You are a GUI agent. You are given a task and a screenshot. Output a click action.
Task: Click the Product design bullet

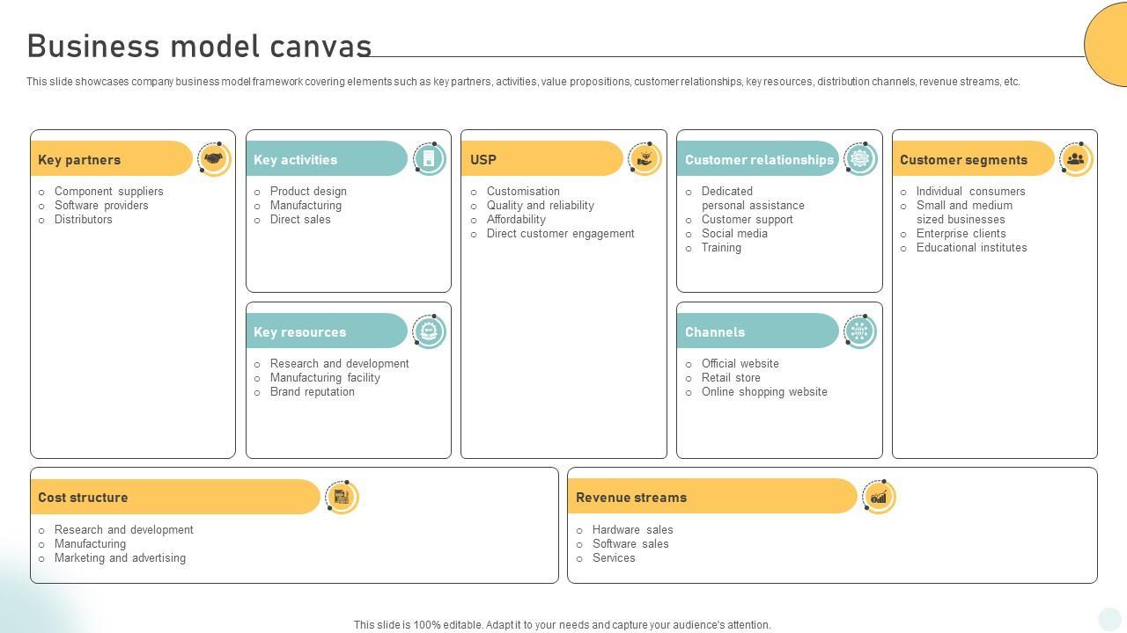point(308,192)
